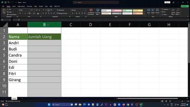The height and width of the screenshot is (107, 190).
Task: Click the Sheet1 sheet tab
Action: coord(14,98)
